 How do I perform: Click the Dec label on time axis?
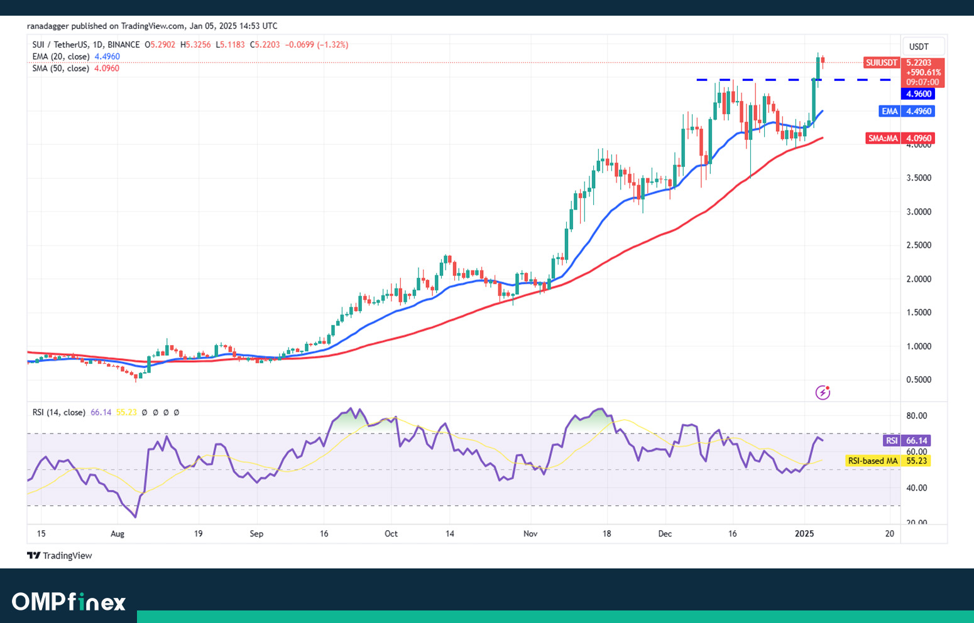tap(665, 534)
